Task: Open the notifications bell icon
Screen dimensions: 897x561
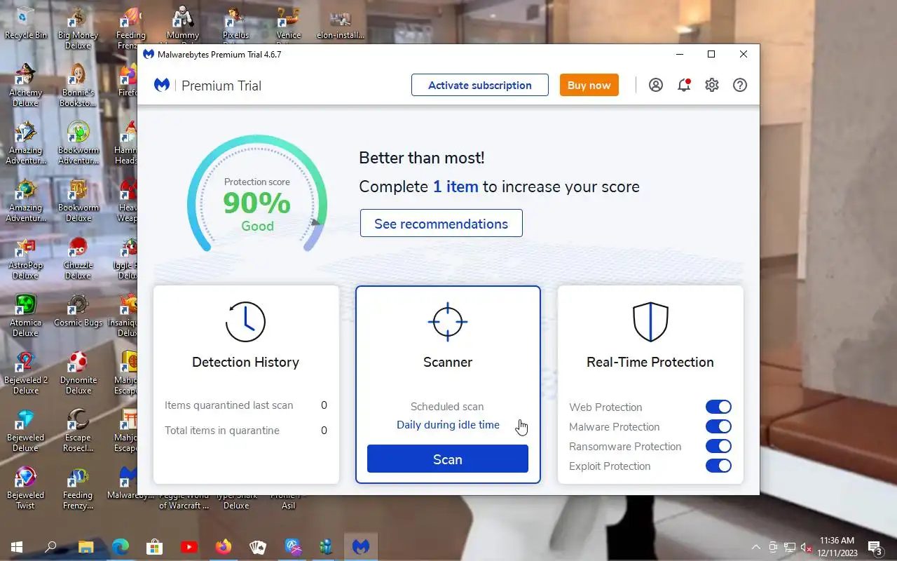Action: (684, 85)
